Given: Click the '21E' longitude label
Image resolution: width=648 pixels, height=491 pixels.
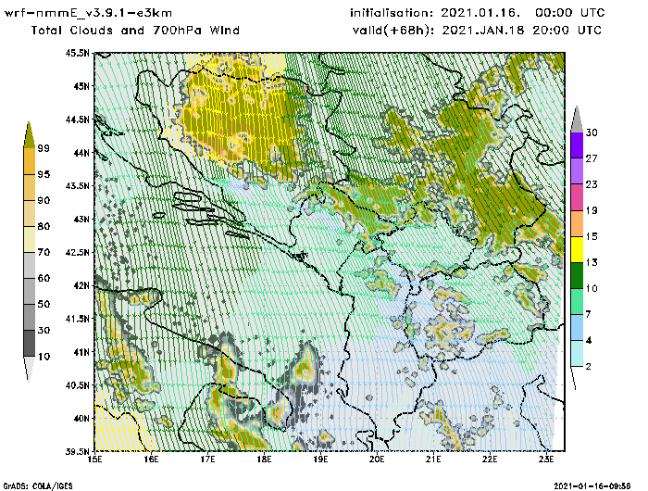Looking at the screenshot, I should pyautogui.click(x=433, y=460).
